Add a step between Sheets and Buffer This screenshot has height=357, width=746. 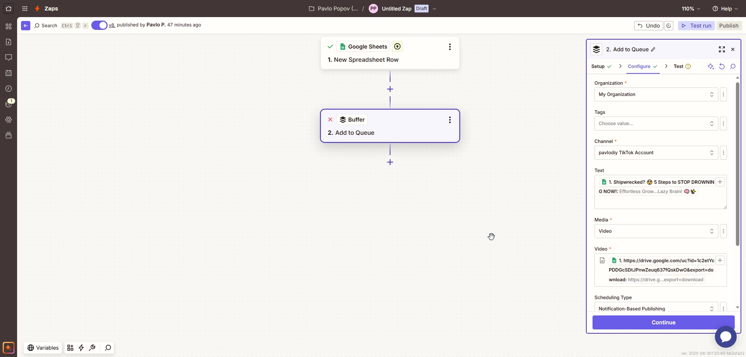click(390, 89)
